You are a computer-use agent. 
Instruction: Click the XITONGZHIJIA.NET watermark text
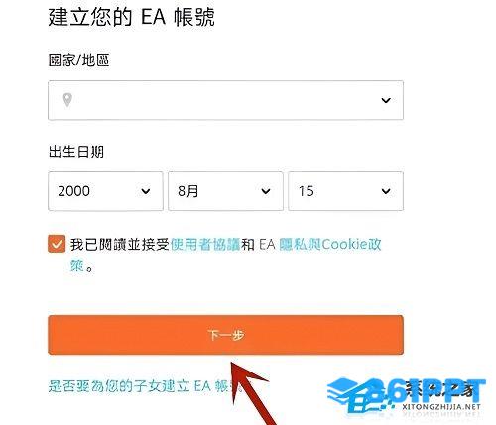[x=441, y=407]
